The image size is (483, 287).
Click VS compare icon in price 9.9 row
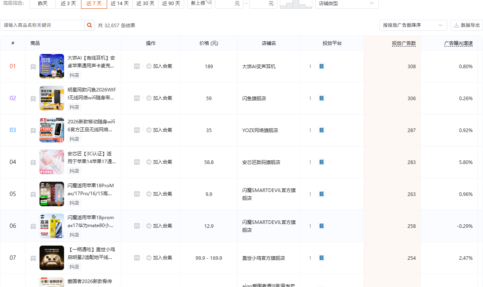137,194
